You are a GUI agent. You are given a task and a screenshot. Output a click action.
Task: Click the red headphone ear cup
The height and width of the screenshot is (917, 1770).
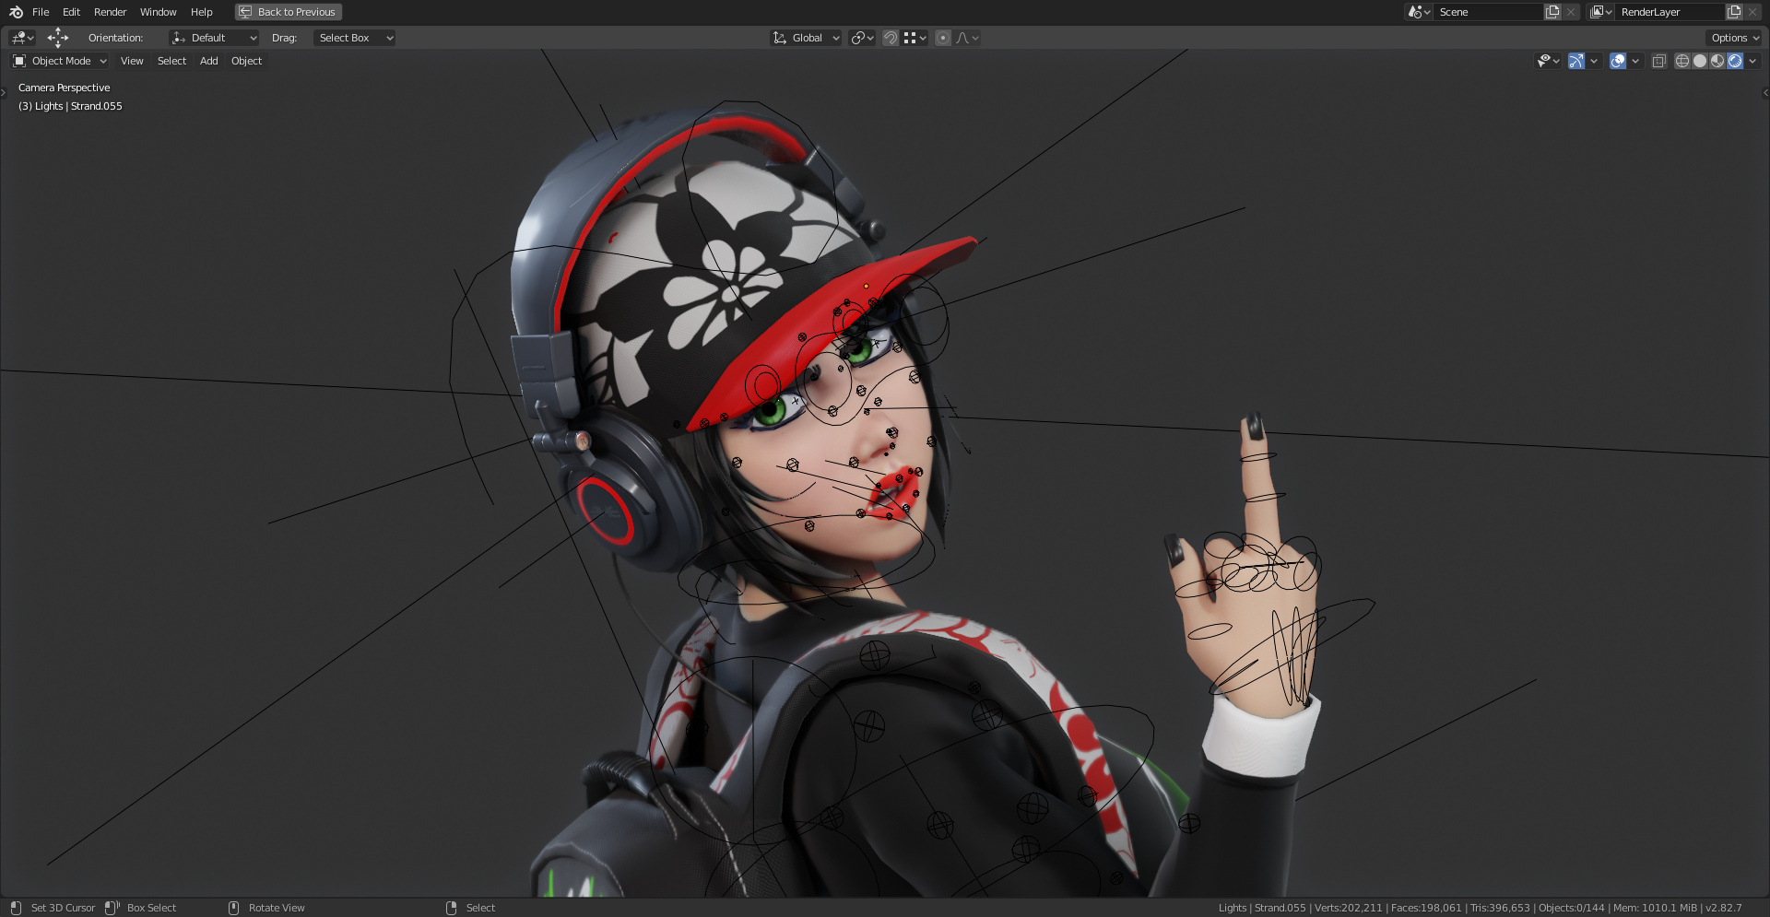tap(606, 511)
